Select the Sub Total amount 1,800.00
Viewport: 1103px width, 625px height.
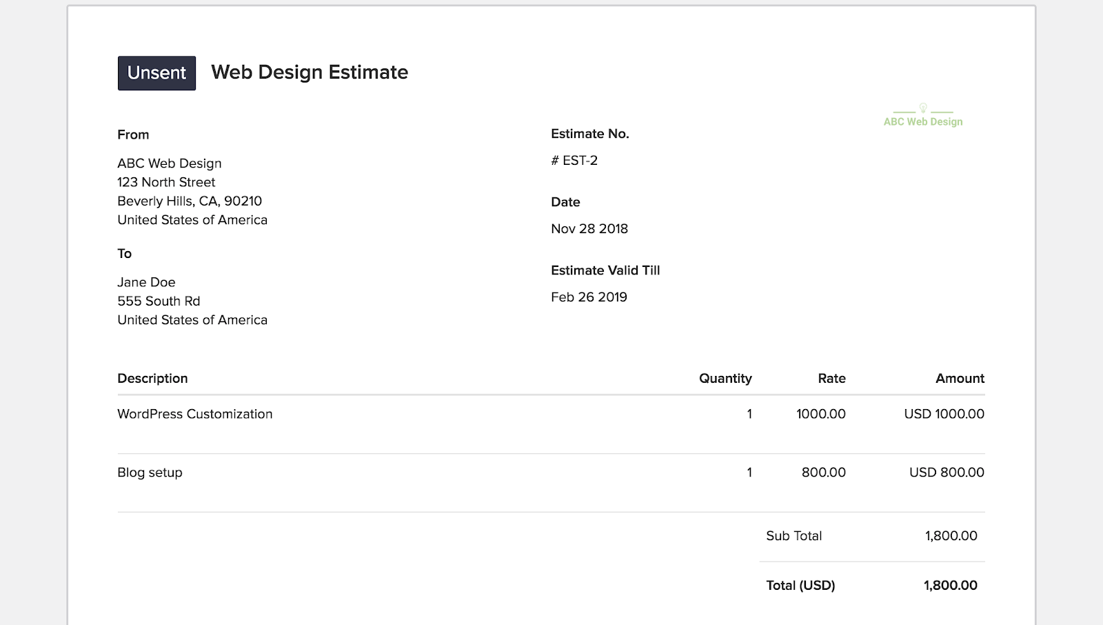point(953,535)
